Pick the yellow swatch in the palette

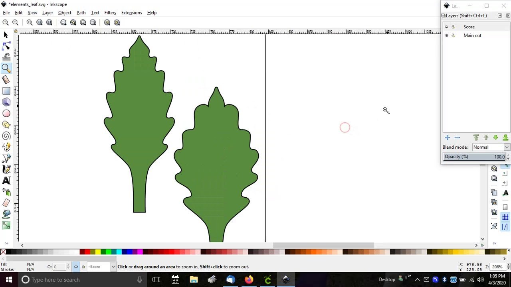tap(98, 252)
